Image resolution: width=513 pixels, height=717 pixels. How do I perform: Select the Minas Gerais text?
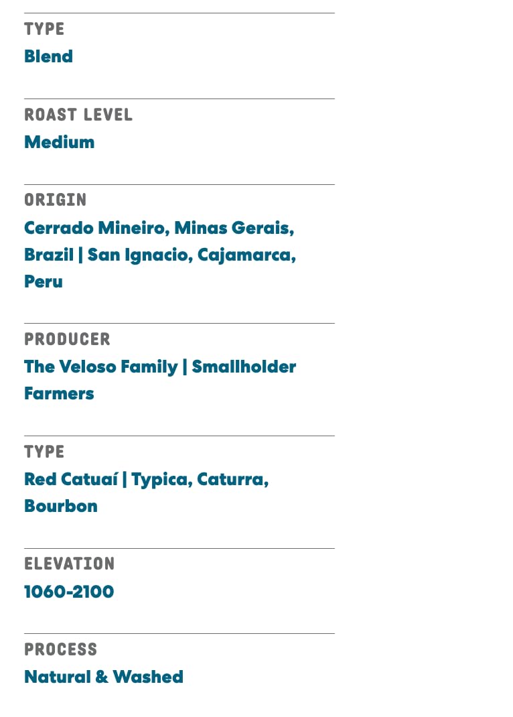pyautogui.click(x=233, y=228)
